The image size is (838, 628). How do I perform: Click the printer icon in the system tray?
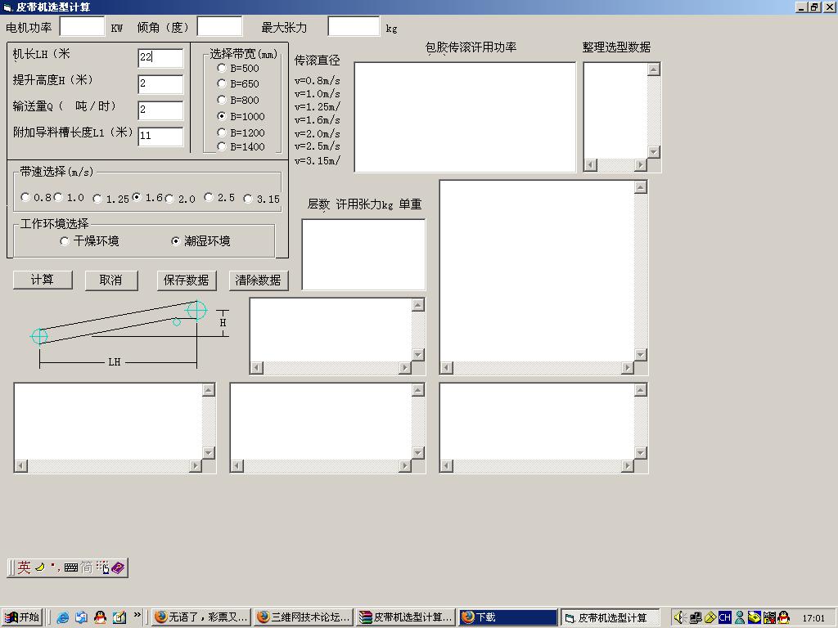click(755, 616)
